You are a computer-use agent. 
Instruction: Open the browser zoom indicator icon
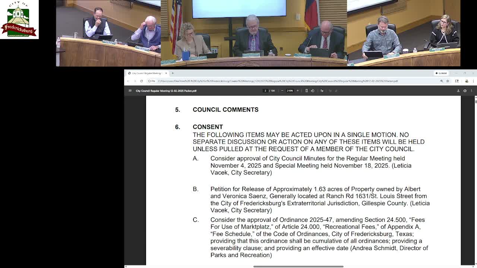tap(442, 81)
